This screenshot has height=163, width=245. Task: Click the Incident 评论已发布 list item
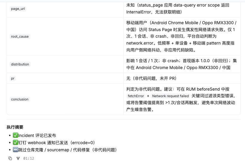point(34,135)
